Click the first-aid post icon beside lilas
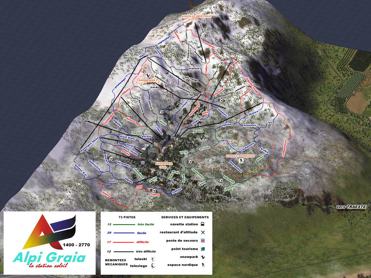This screenshot has width=371, height=278. click(150, 54)
